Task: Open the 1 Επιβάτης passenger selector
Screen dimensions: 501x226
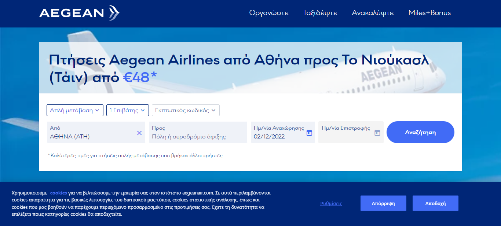Action: coord(127,110)
